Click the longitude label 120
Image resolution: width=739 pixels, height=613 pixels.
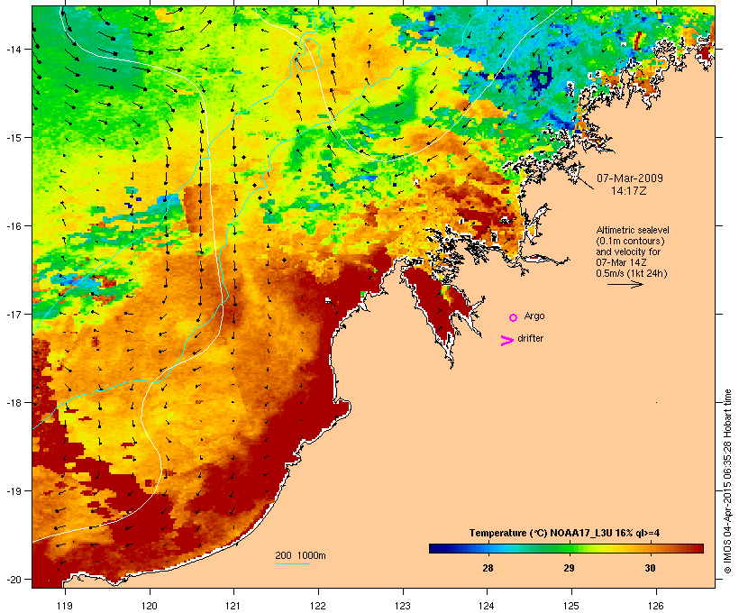coord(150,606)
